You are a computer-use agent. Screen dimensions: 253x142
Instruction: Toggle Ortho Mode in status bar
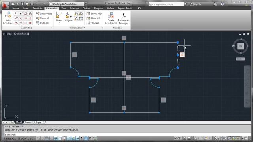(51, 138)
